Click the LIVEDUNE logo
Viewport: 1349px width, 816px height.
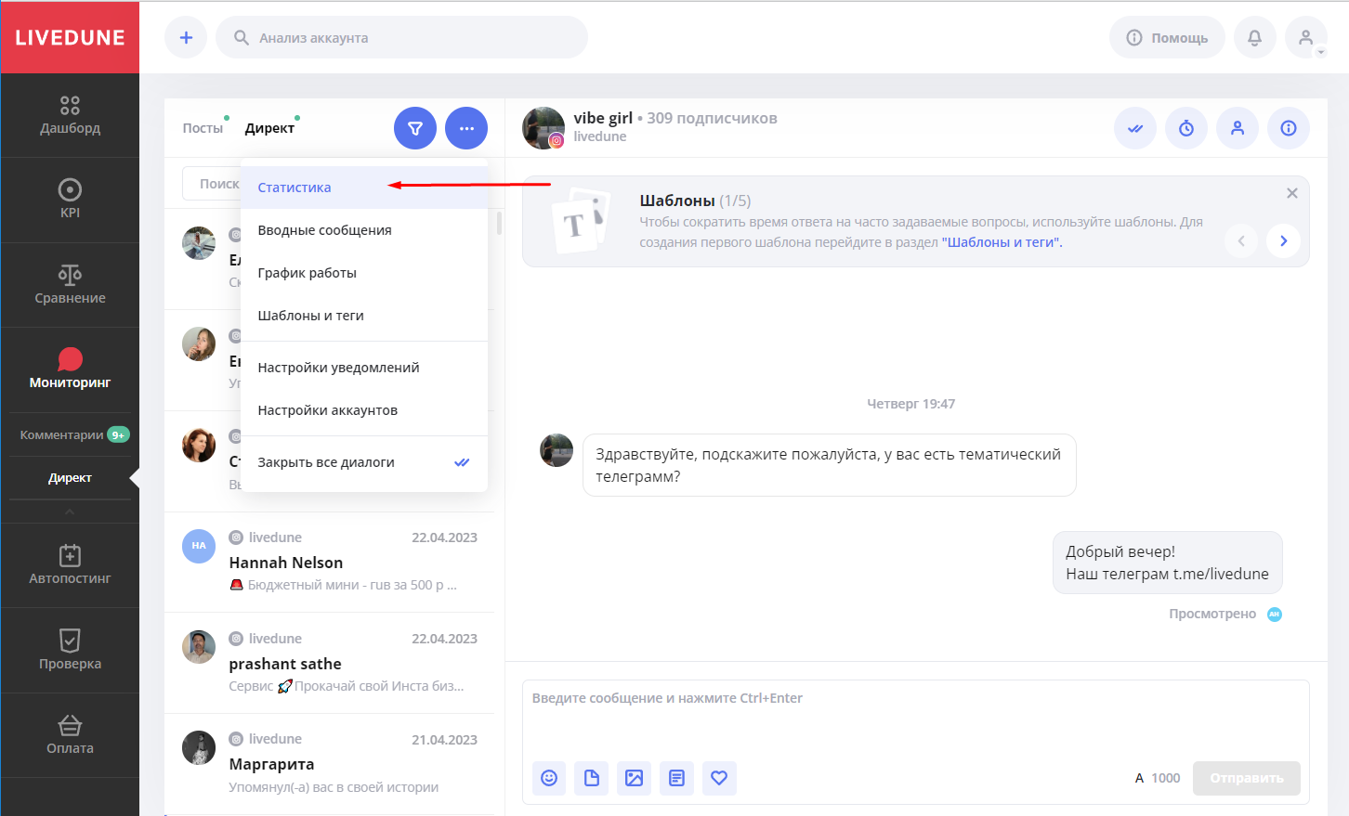coord(70,37)
